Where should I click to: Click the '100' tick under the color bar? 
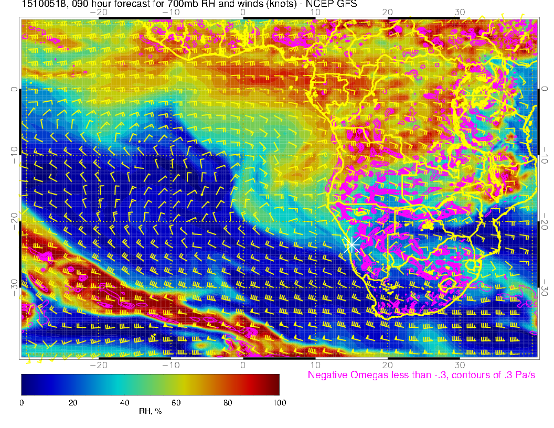pos(280,403)
